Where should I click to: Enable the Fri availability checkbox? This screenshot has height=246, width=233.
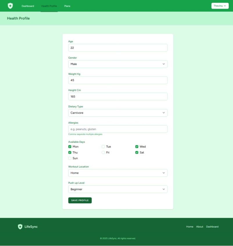pyautogui.click(x=103, y=152)
